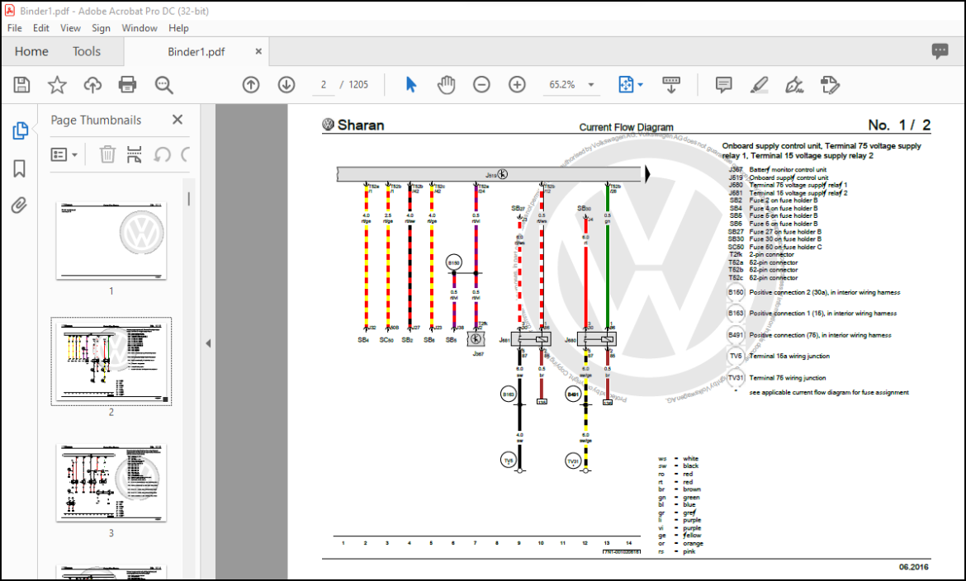Click the 'No. 1 / 2' page label

pyautogui.click(x=899, y=125)
